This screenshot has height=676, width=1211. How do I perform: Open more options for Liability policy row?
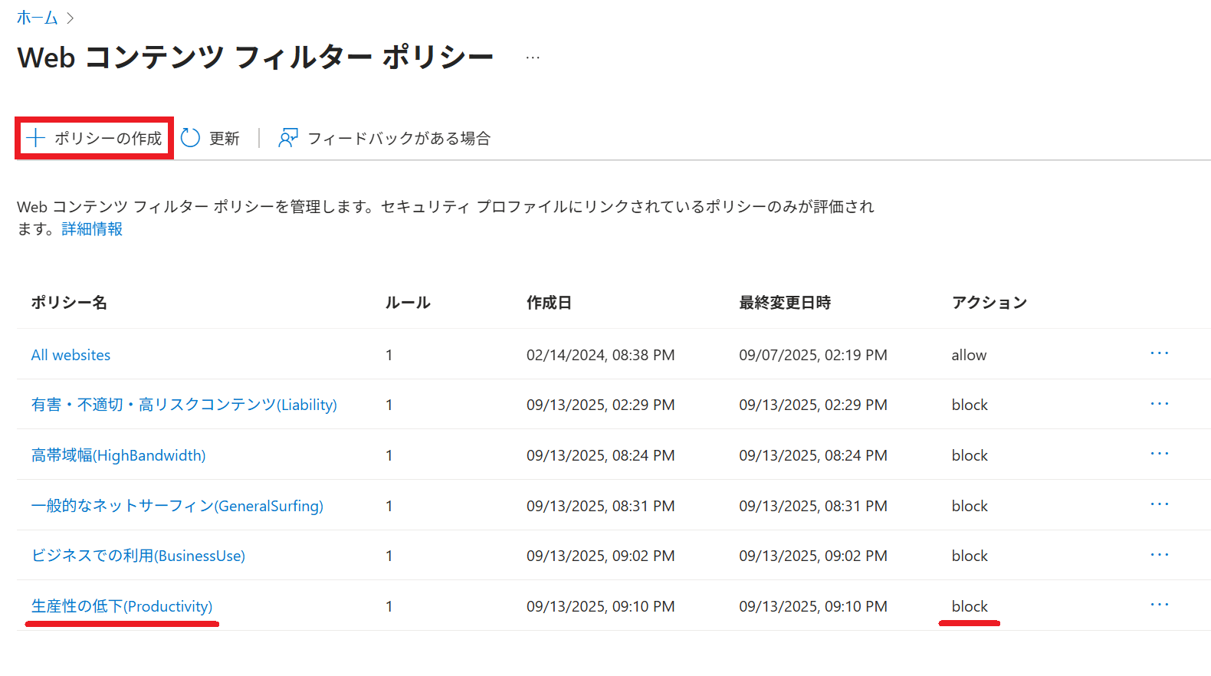tap(1160, 404)
